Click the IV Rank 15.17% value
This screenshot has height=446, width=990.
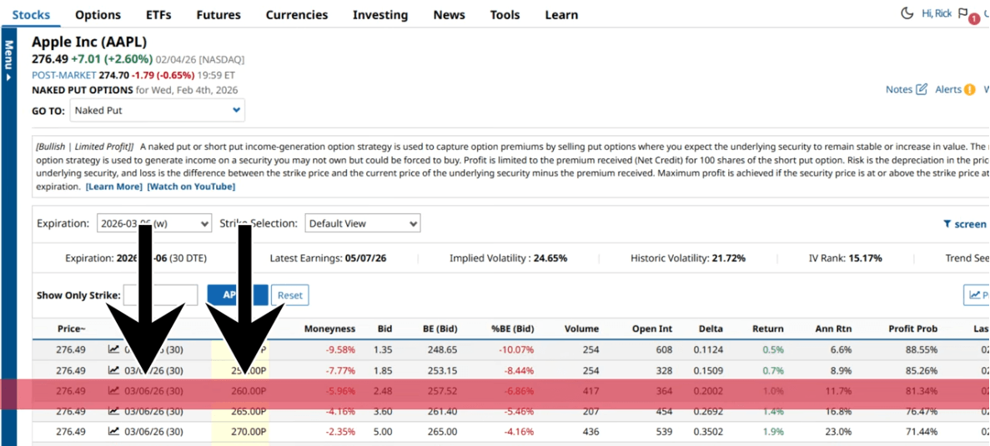864,258
